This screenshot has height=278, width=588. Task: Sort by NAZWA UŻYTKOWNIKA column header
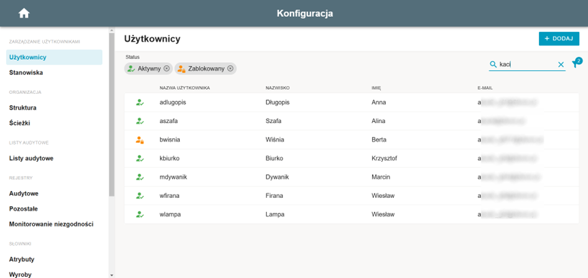pos(185,88)
